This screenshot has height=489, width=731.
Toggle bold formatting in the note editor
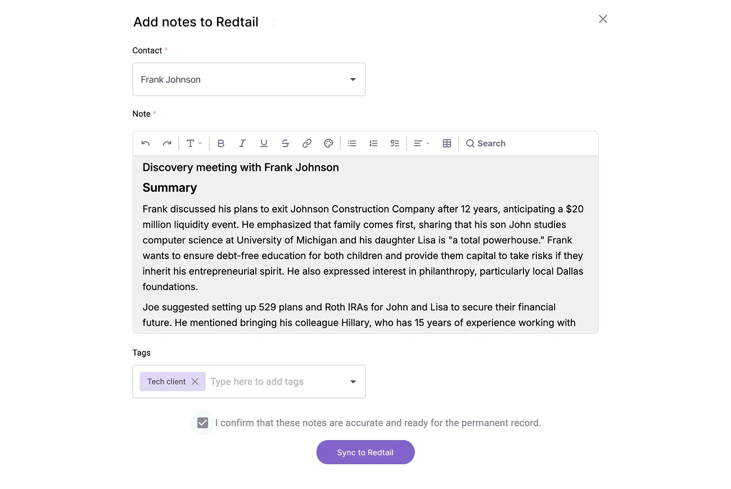click(221, 143)
